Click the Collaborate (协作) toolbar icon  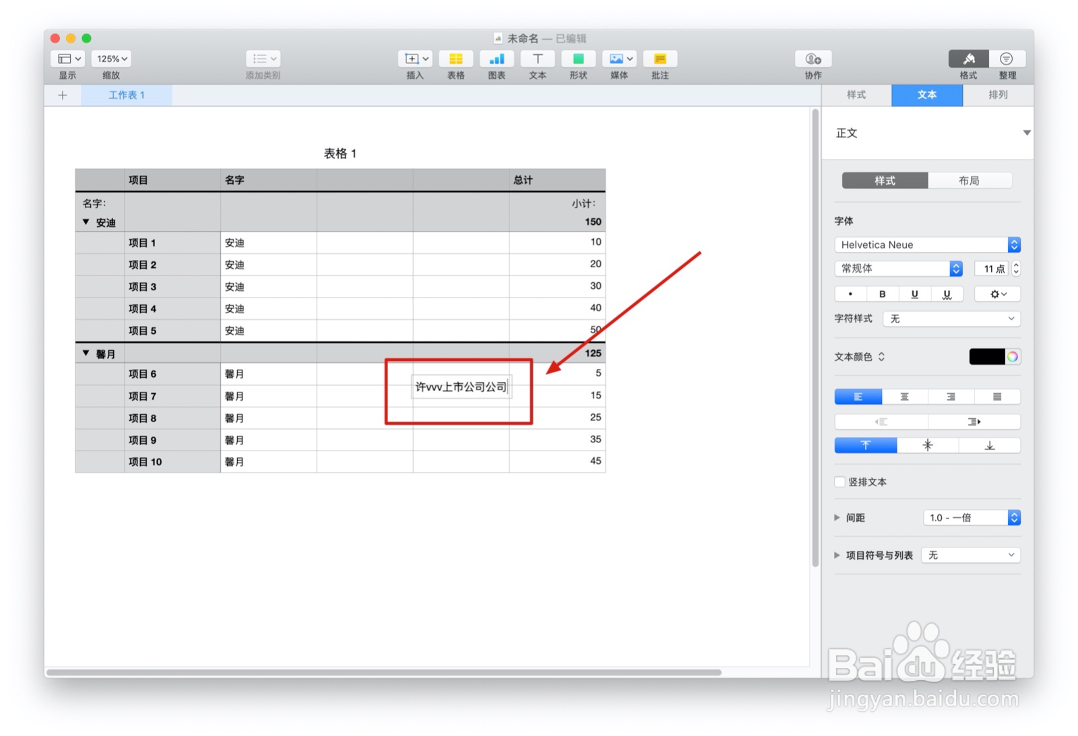tap(813, 59)
